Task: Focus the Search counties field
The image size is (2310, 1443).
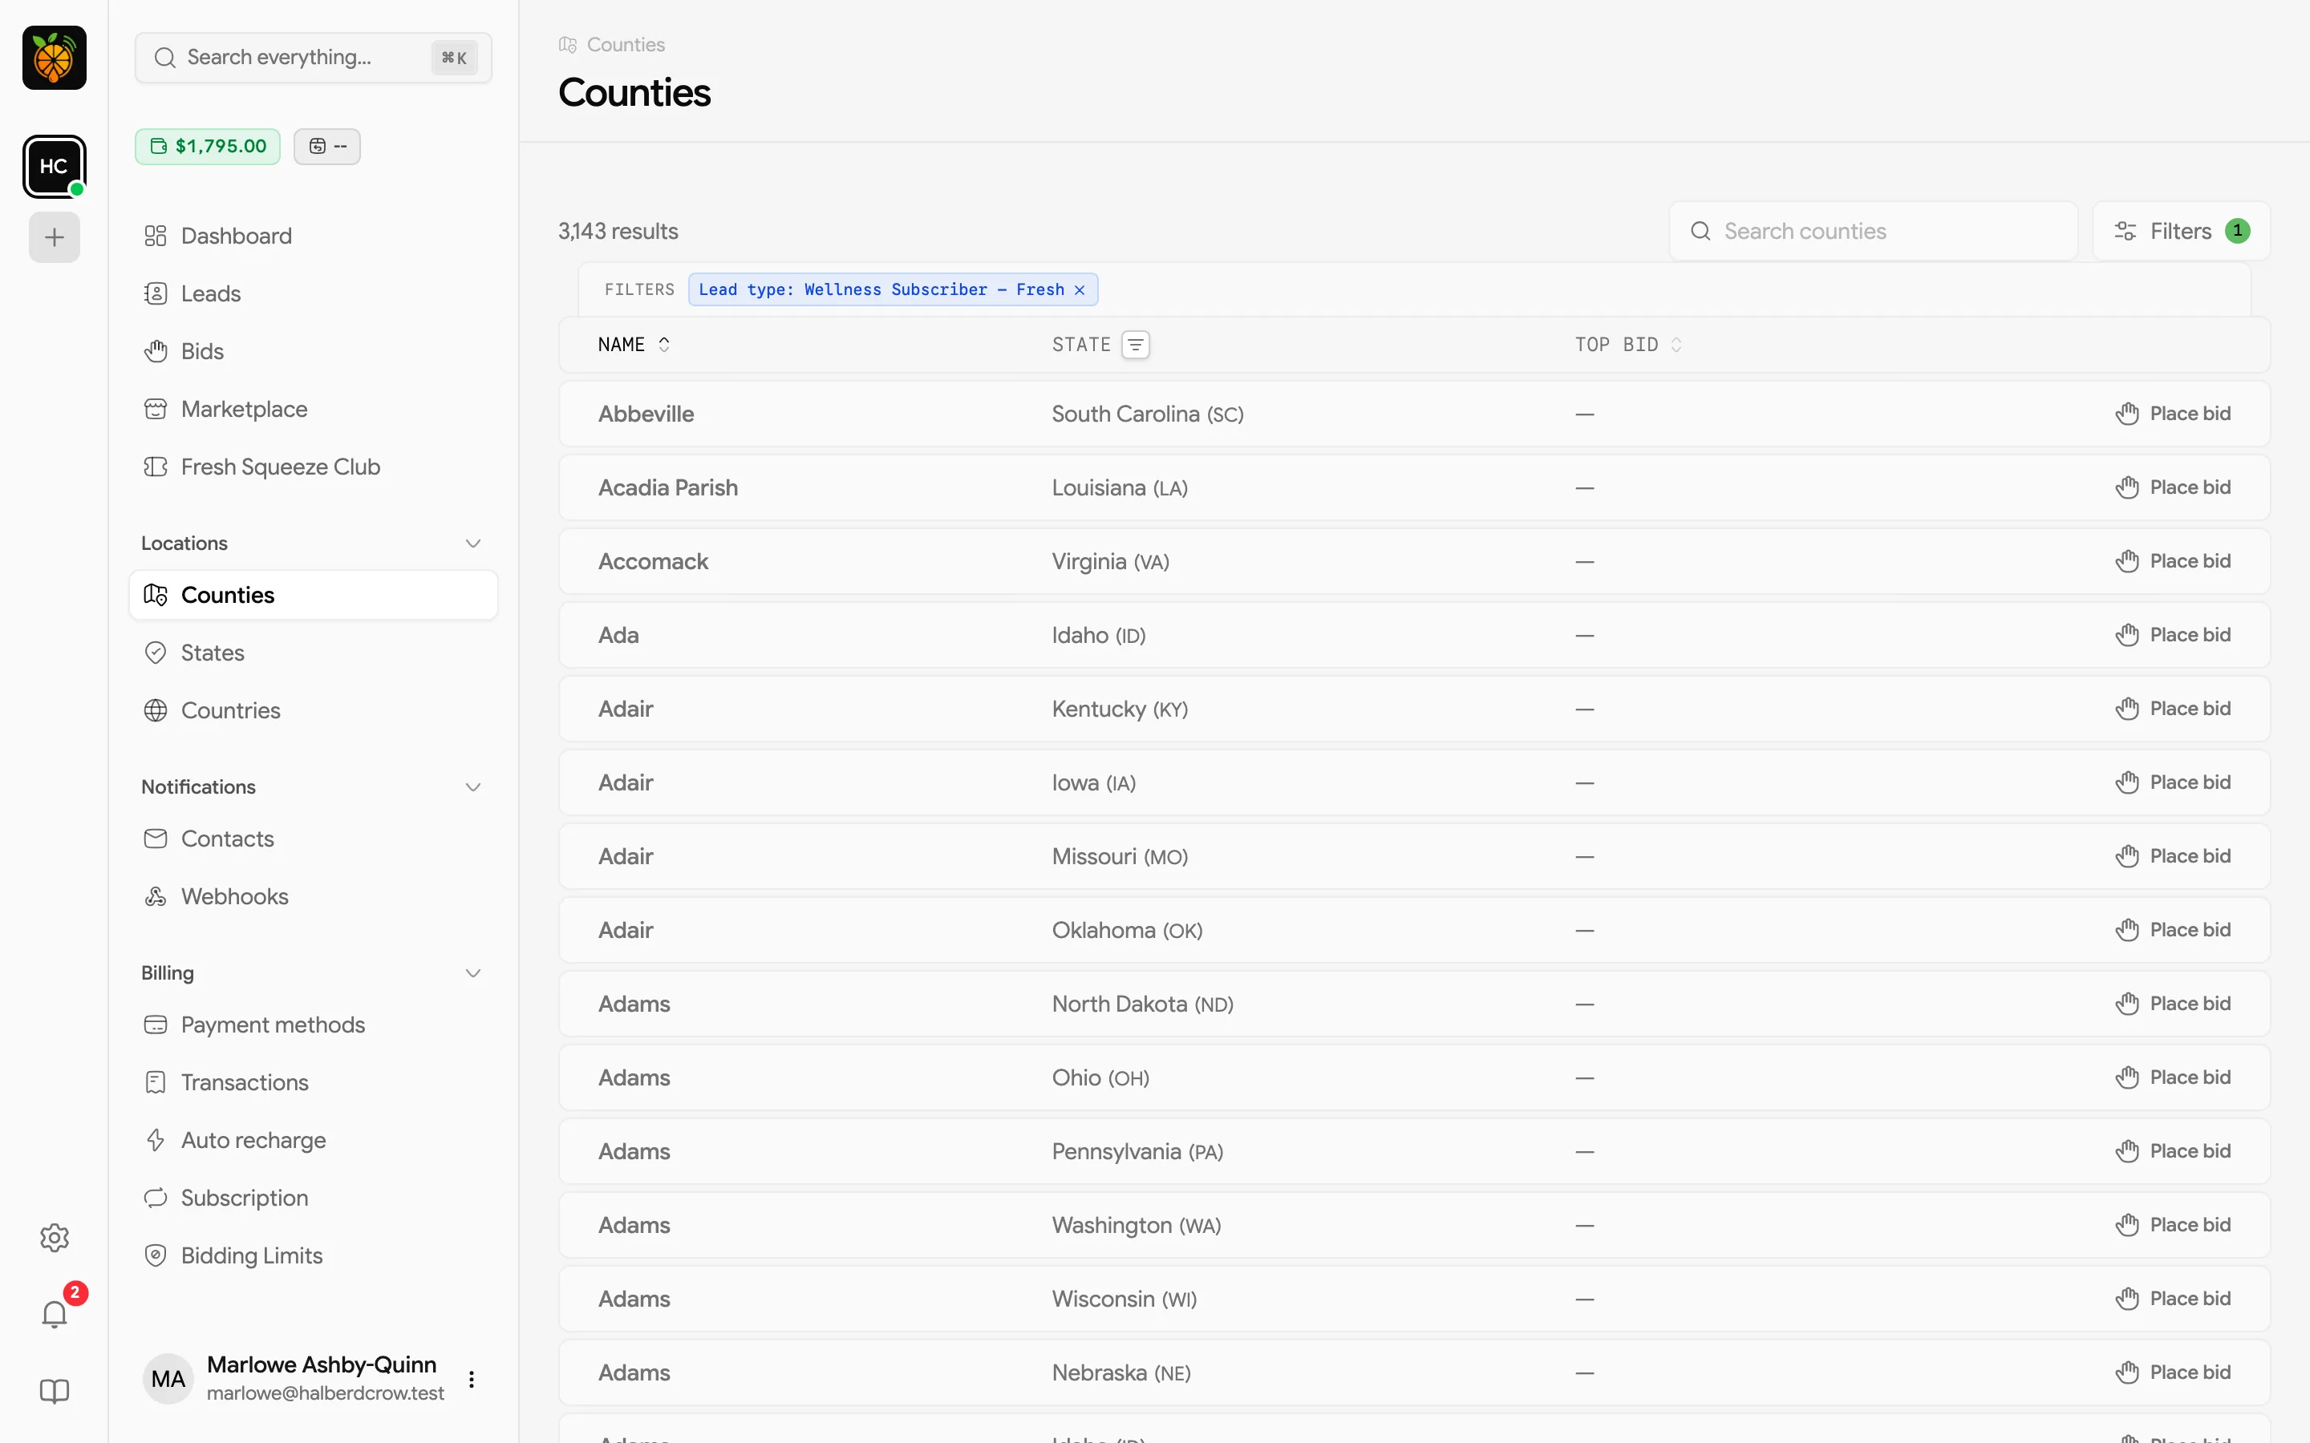Action: (x=1873, y=231)
